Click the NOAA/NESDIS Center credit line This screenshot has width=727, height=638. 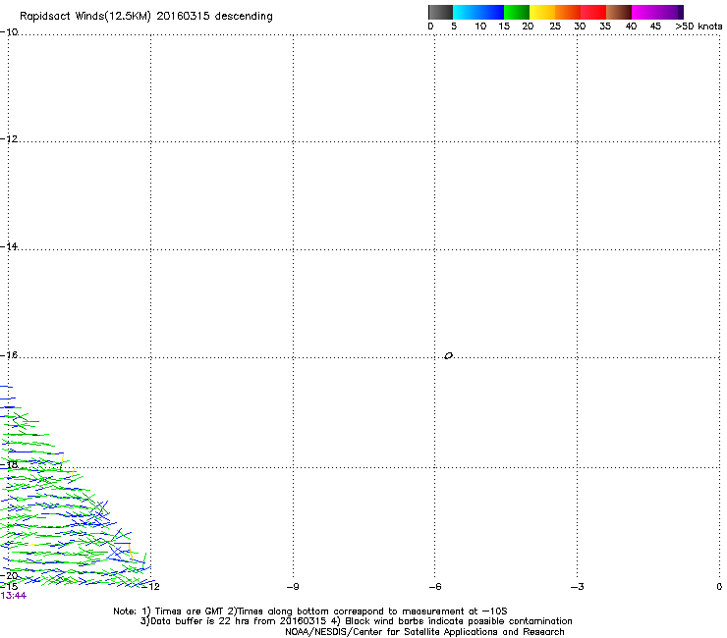pos(424,632)
